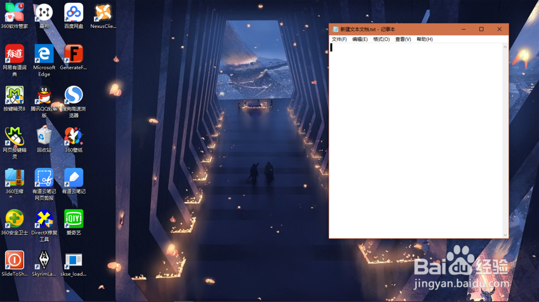The image size is (539, 302).
Task: Click inside the Notepad text area
Action: pos(416,141)
